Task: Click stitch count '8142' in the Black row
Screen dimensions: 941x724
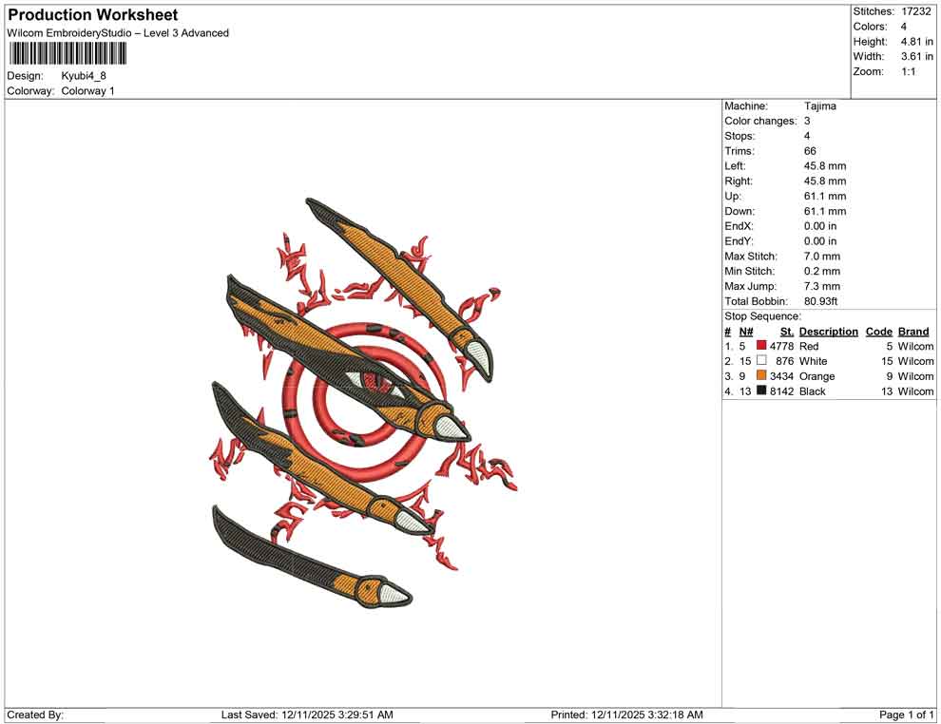Action: (x=782, y=391)
